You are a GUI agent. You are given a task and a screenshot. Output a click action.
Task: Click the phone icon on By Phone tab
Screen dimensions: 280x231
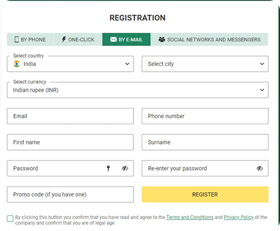pos(17,39)
